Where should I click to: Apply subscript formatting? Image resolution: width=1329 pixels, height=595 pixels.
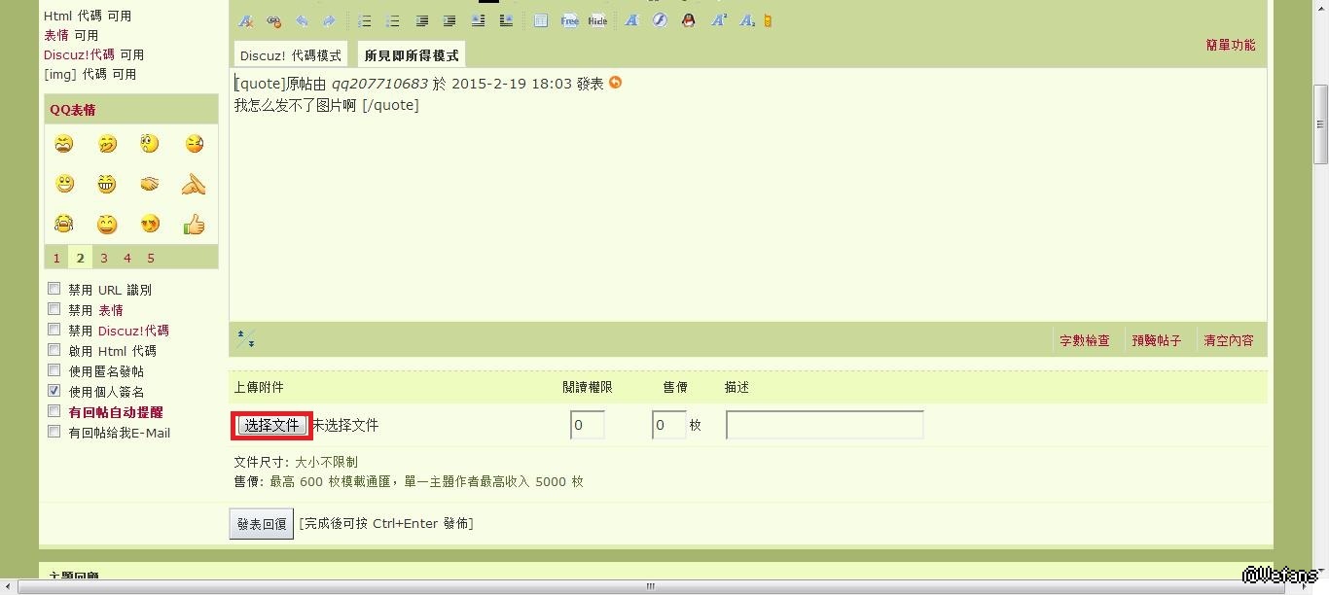[x=746, y=20]
